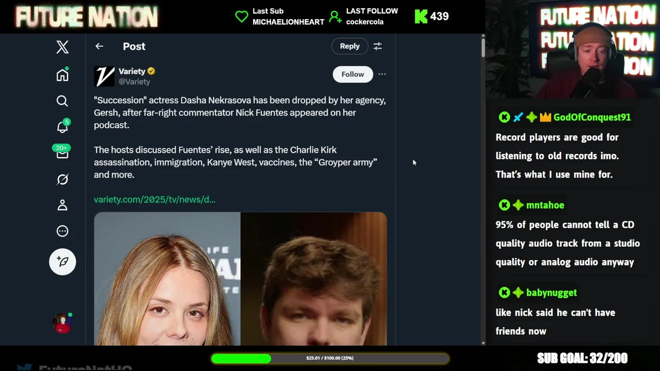The width and height of the screenshot is (660, 371).
Task: Click Variety's gold verified badge
Action: [151, 71]
